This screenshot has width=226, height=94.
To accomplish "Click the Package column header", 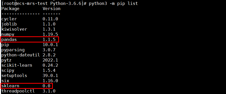I will [10, 9].
